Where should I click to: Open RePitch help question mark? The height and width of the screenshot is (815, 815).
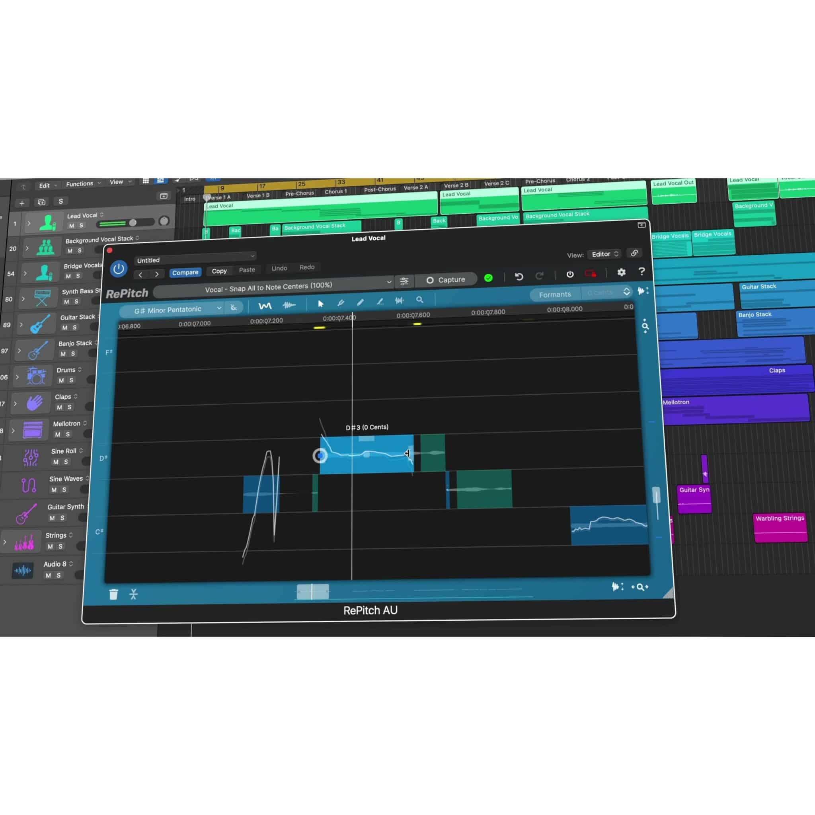point(641,271)
